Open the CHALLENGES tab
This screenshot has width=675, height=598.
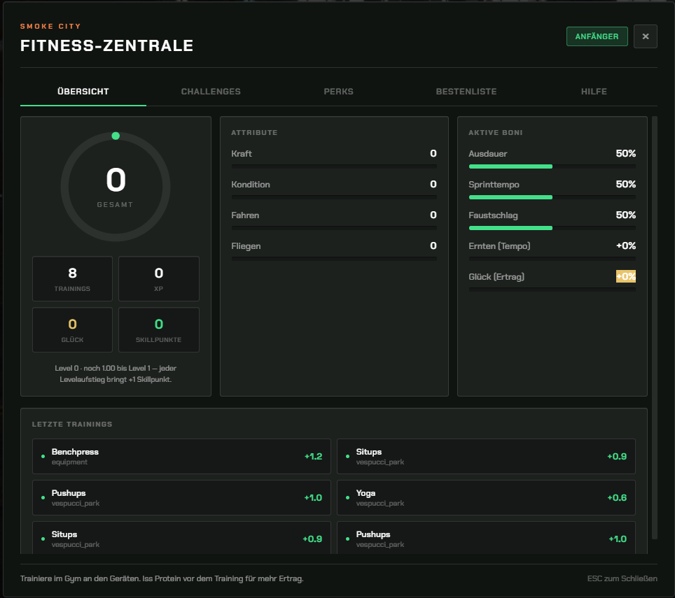click(211, 92)
